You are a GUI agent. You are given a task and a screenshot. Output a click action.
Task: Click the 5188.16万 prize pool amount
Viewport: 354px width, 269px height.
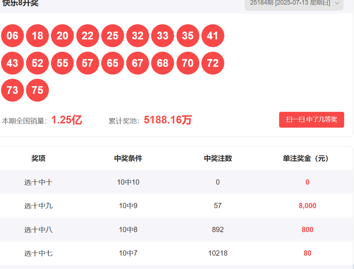pyautogui.click(x=168, y=120)
